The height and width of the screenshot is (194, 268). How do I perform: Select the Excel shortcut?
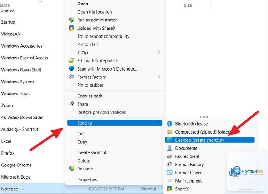pos(6,141)
